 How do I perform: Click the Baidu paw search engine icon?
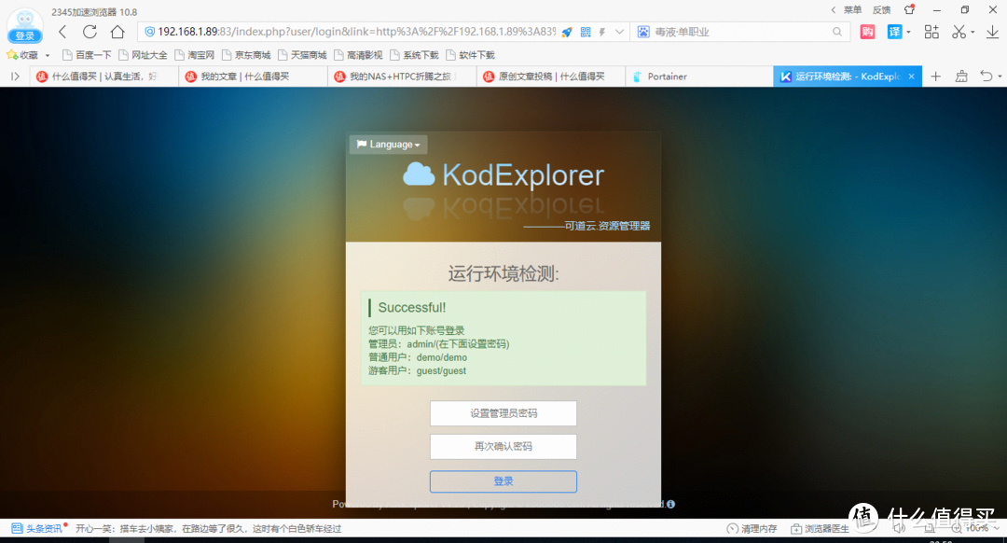click(642, 32)
